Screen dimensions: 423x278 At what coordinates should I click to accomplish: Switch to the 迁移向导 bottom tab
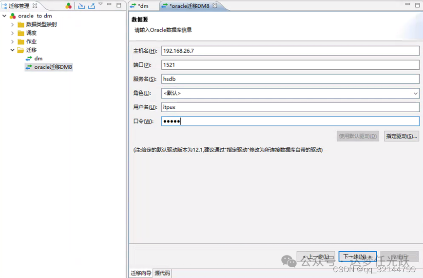(x=141, y=273)
